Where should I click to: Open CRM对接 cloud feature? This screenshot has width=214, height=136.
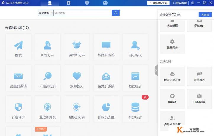199,98
